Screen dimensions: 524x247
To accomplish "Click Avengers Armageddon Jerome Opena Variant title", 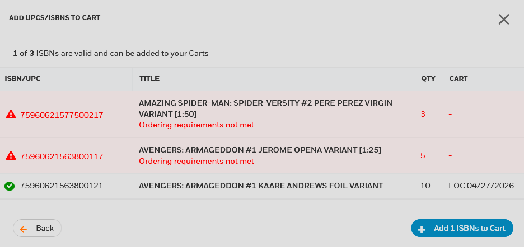I will coord(260,150).
